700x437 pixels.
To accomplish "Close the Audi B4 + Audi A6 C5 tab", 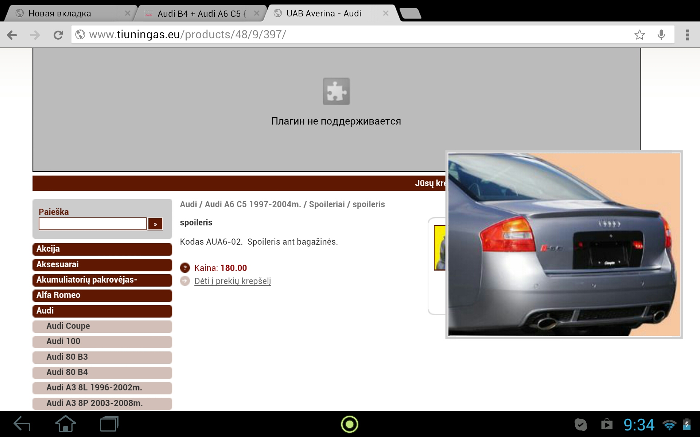I will pos(257,13).
